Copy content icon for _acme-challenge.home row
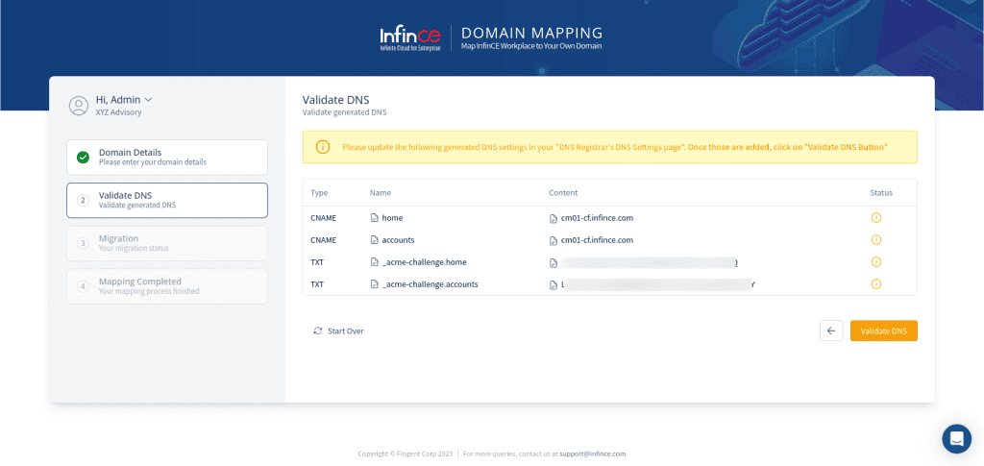 coord(553,263)
